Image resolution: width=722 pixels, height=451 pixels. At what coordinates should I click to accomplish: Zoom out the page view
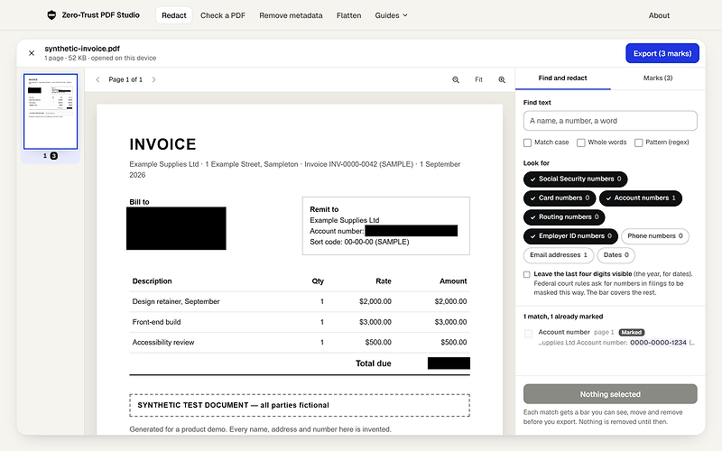click(456, 79)
